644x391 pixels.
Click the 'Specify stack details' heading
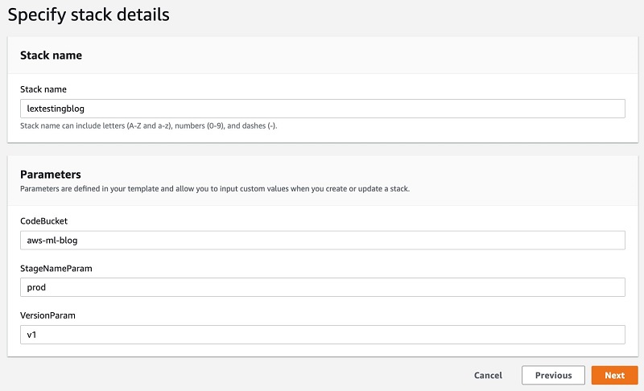[x=89, y=15]
